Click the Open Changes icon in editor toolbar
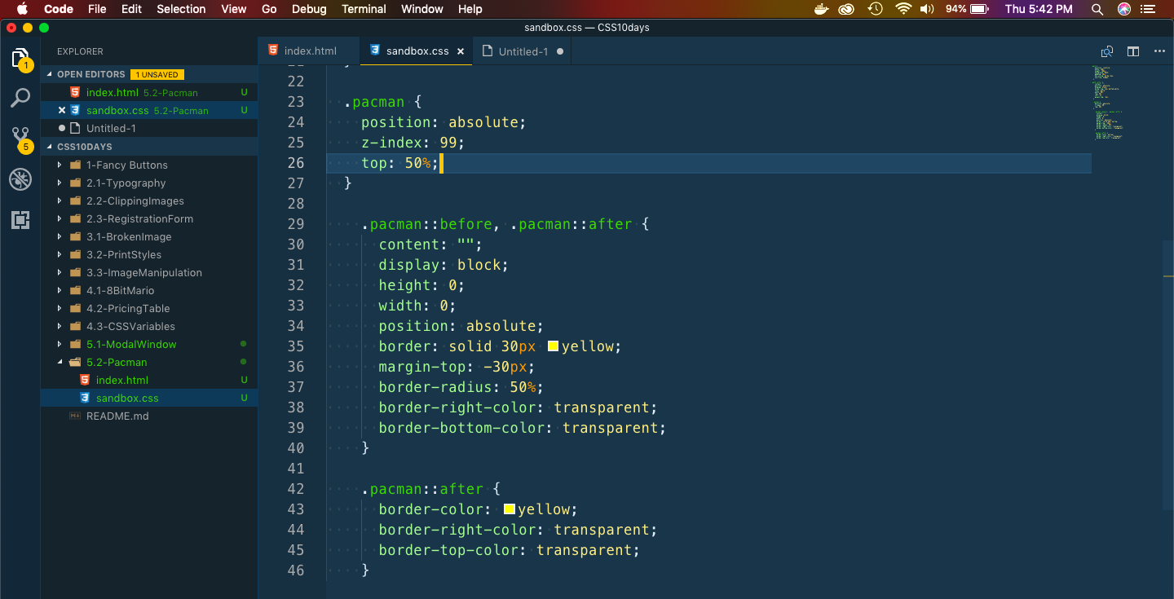The image size is (1174, 599). pyautogui.click(x=1106, y=51)
